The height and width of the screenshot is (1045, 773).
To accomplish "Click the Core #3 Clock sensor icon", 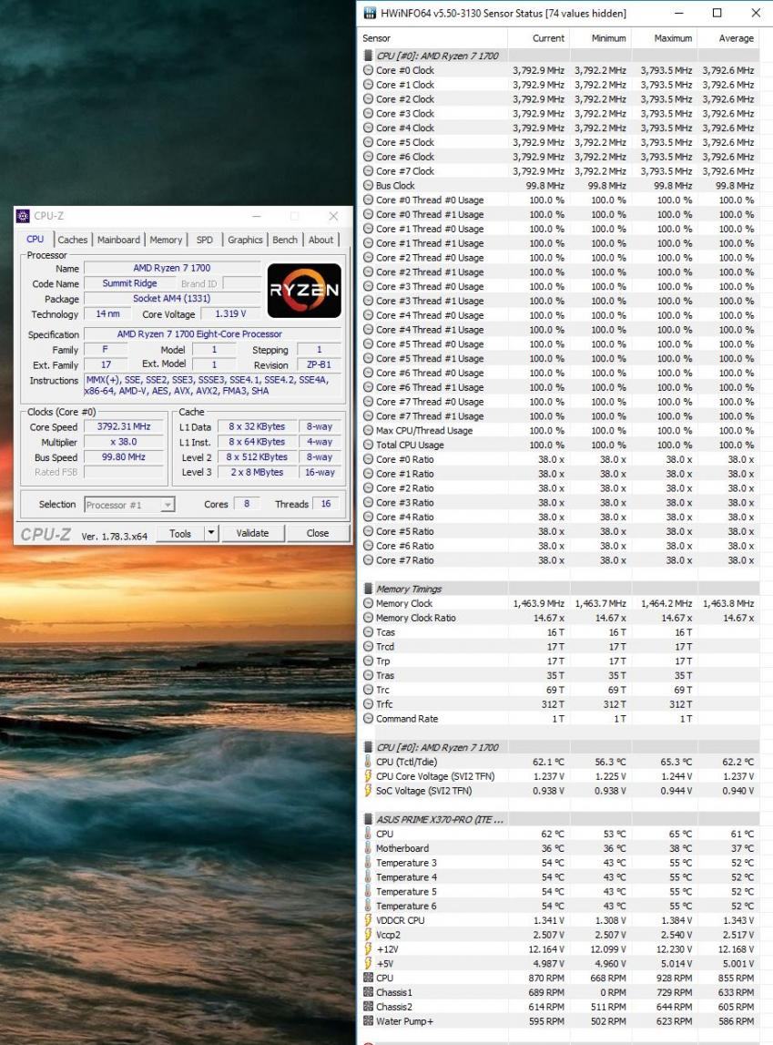I will coord(368,113).
